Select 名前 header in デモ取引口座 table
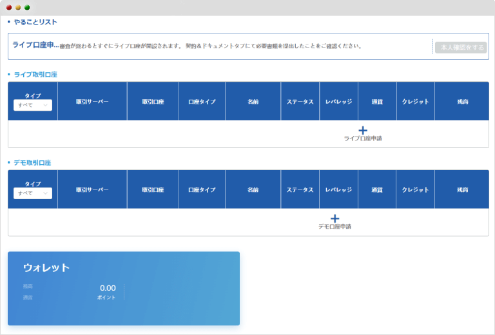Screen dimensions: 495x335 point(253,189)
